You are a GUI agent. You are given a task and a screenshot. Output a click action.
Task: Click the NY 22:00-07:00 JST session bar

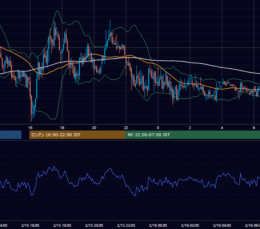point(193,135)
